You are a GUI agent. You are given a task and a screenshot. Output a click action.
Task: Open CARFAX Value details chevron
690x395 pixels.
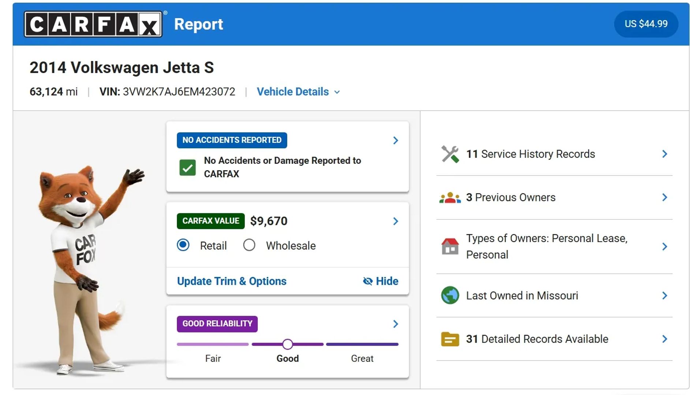[x=395, y=221]
